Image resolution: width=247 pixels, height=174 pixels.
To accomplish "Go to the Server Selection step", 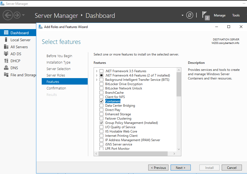I will click(58, 69).
